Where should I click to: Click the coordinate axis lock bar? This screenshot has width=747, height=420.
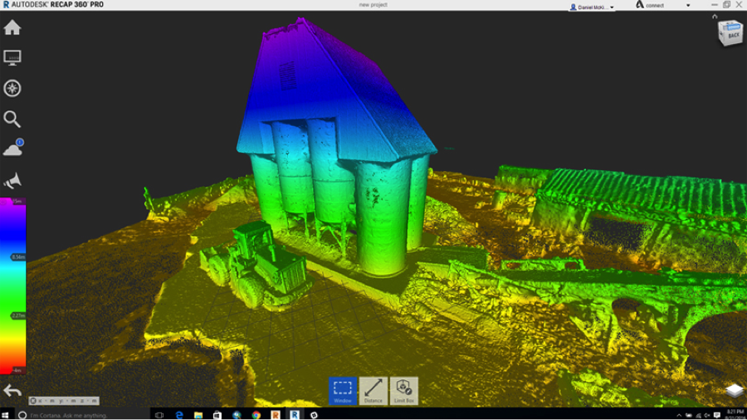pyautogui.click(x=64, y=401)
